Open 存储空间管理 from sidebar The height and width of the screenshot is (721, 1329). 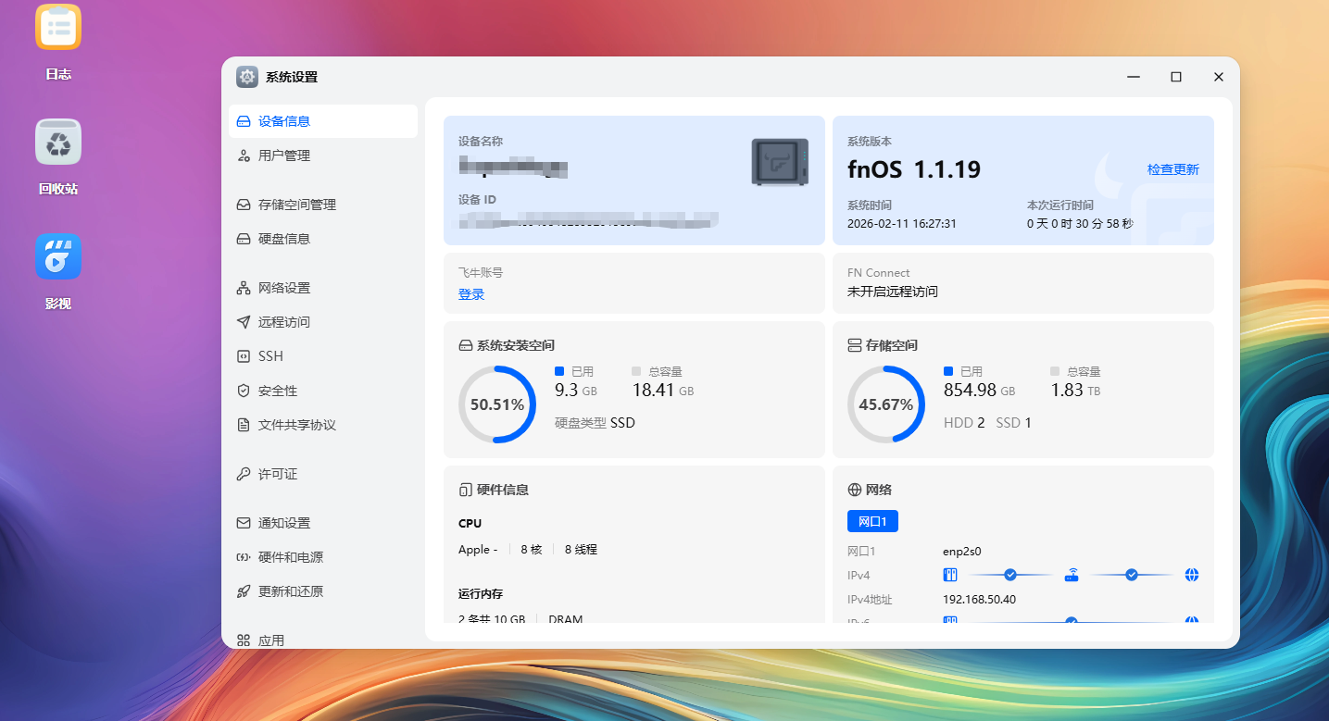tap(296, 205)
